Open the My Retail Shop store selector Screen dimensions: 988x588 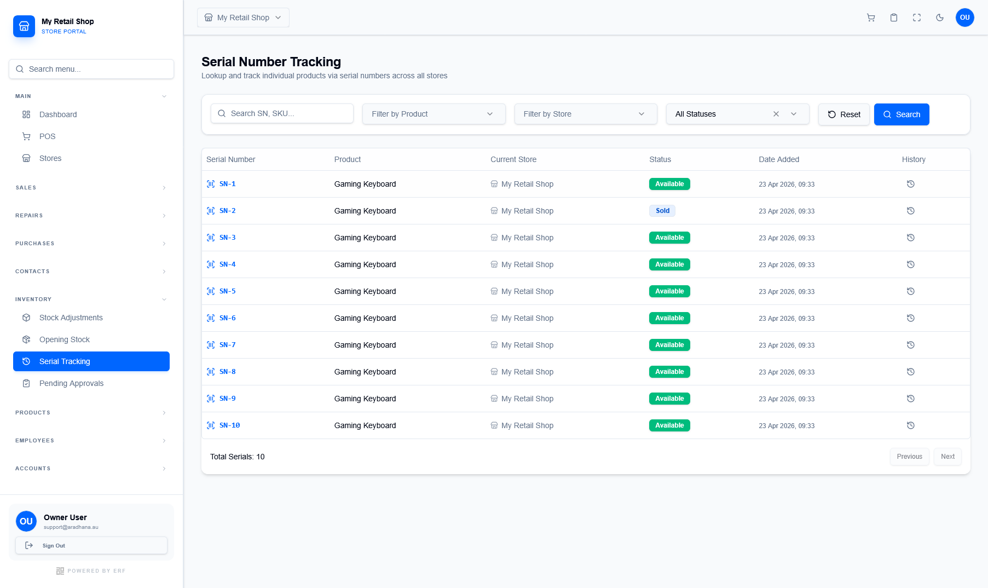(243, 18)
